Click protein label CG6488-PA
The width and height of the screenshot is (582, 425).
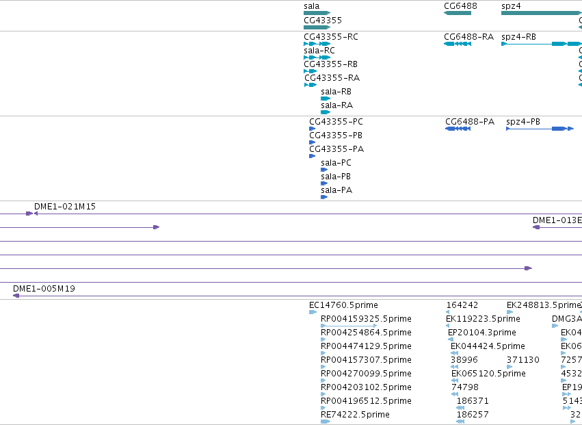470,122
